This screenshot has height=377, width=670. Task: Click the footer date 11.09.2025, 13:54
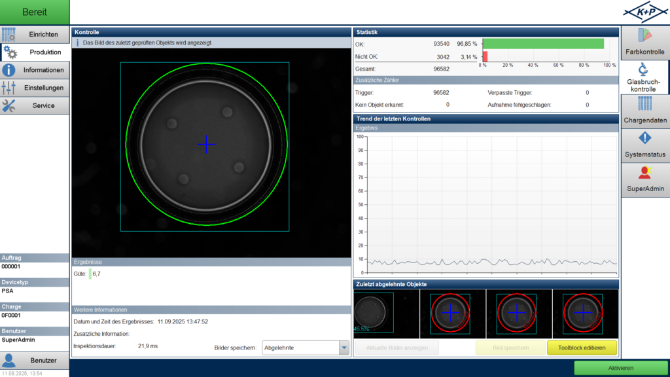coord(22,374)
